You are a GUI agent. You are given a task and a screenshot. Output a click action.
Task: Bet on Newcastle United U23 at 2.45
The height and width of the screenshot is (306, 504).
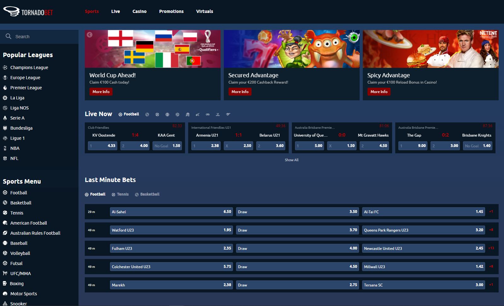click(424, 248)
